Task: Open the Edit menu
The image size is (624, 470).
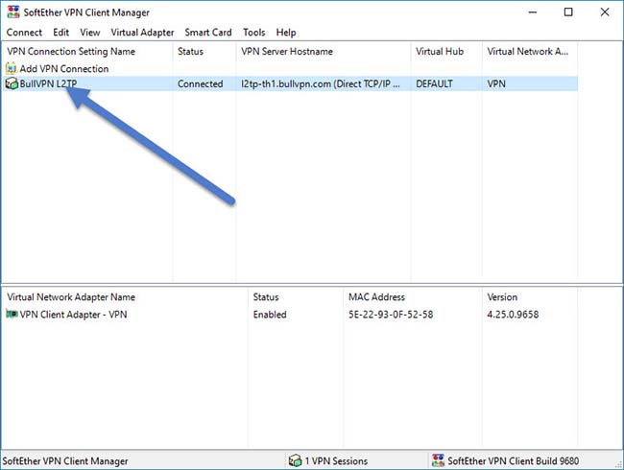Action: (60, 33)
